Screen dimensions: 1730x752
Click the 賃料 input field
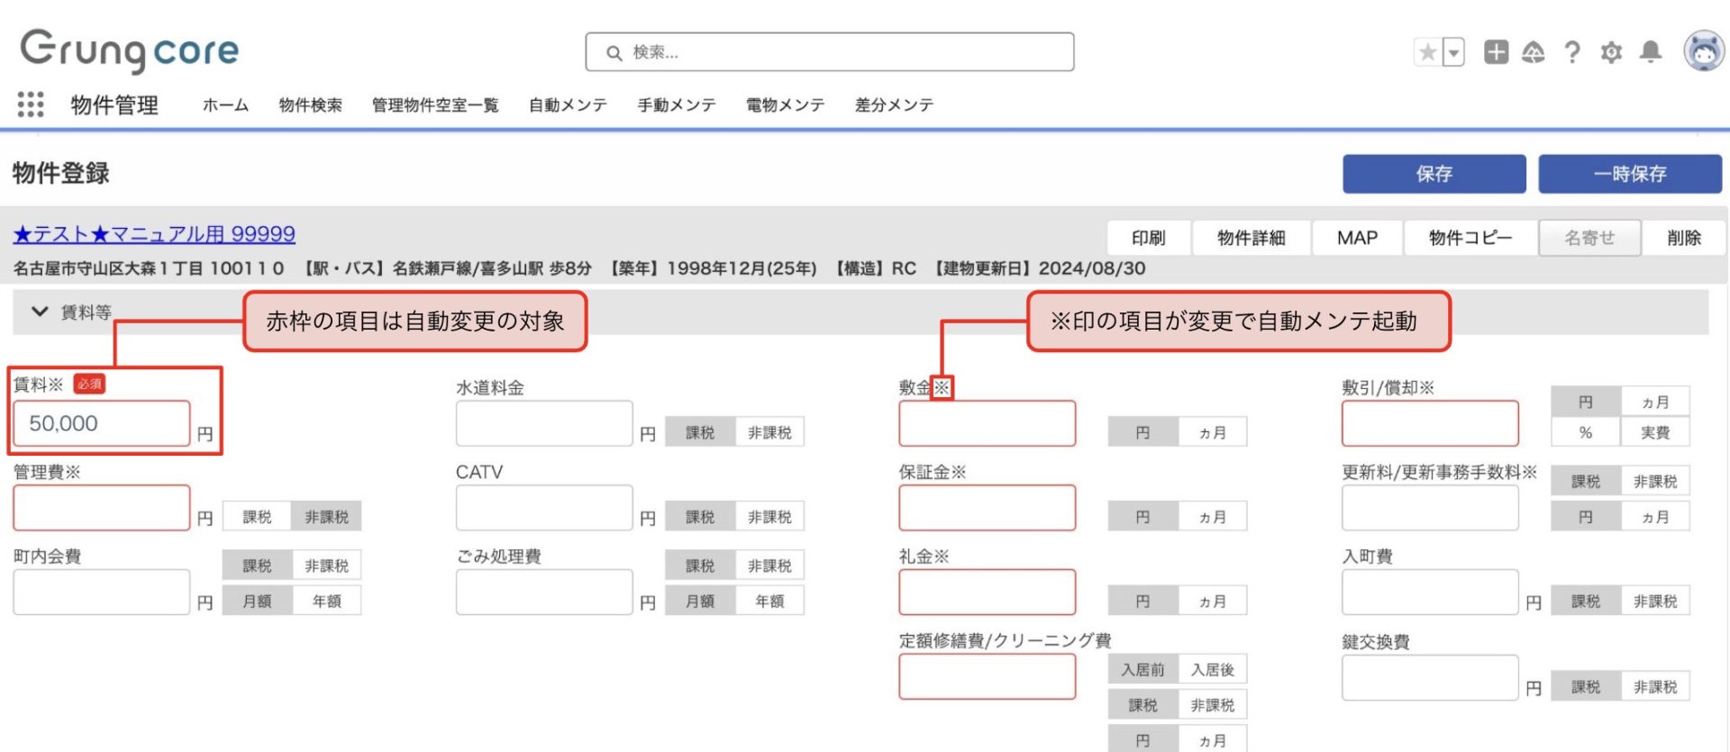pos(101,423)
